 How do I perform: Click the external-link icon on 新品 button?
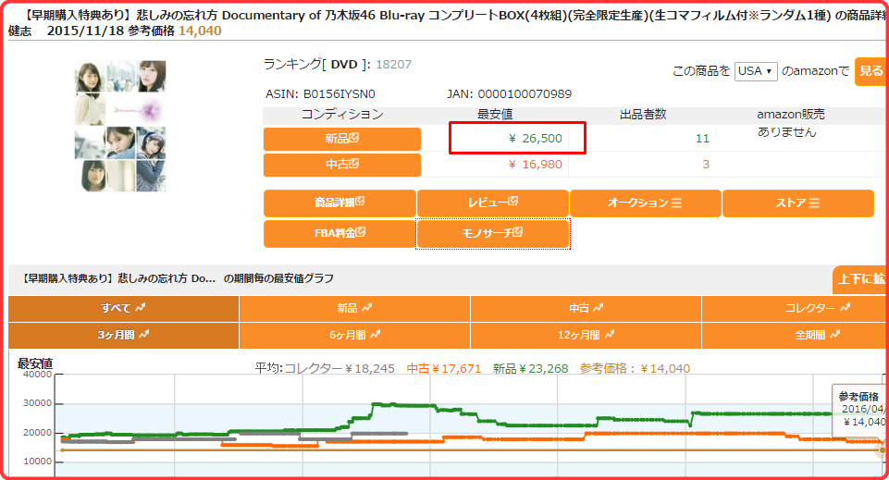pyautogui.click(x=354, y=137)
